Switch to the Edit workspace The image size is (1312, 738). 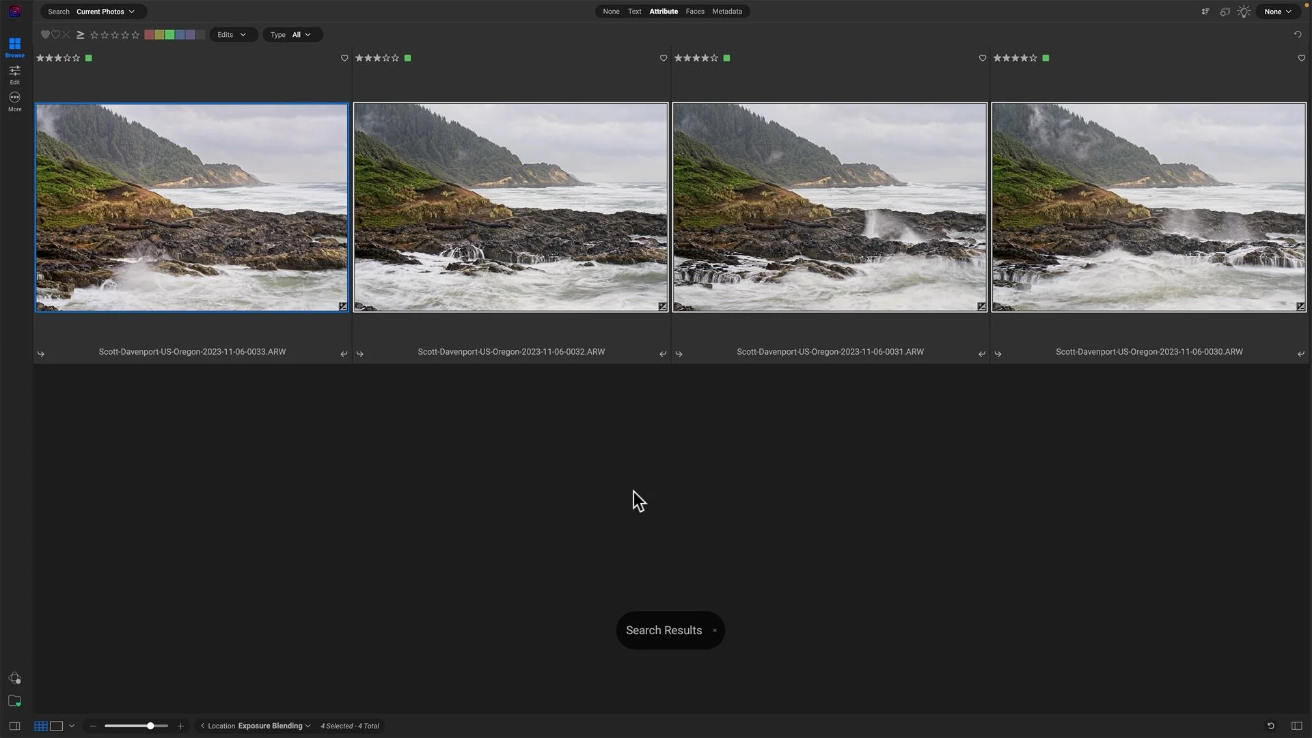[14, 74]
